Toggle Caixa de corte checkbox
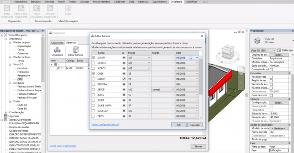The height and width of the screenshot is (153, 294). 271,95
